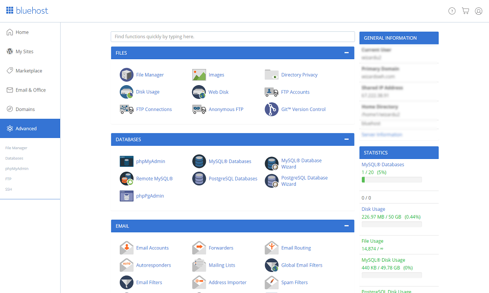Image resolution: width=489 pixels, height=293 pixels.
Task: Open the Spam Filters icon
Action: point(271,282)
